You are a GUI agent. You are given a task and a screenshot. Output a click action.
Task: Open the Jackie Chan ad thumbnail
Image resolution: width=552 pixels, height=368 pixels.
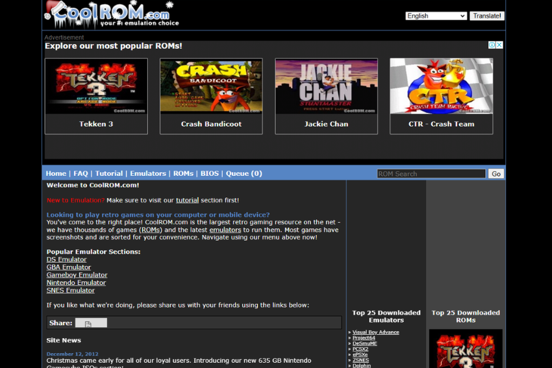[327, 86]
